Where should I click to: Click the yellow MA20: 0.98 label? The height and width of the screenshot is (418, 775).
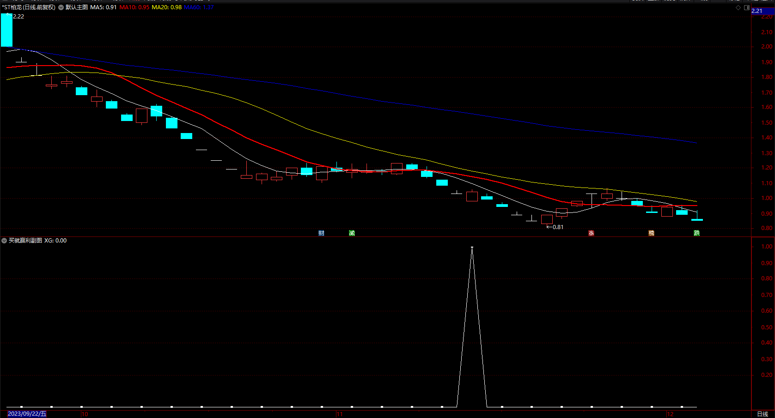167,7
